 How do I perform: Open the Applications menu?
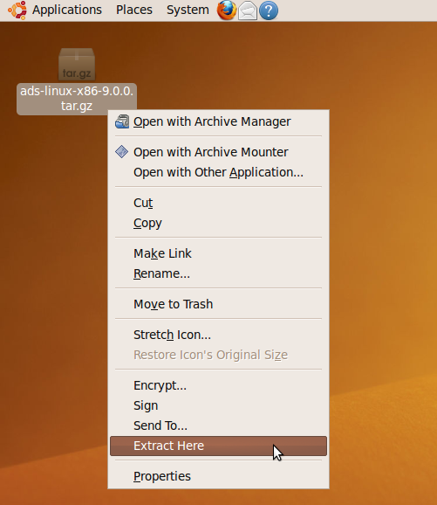67,10
